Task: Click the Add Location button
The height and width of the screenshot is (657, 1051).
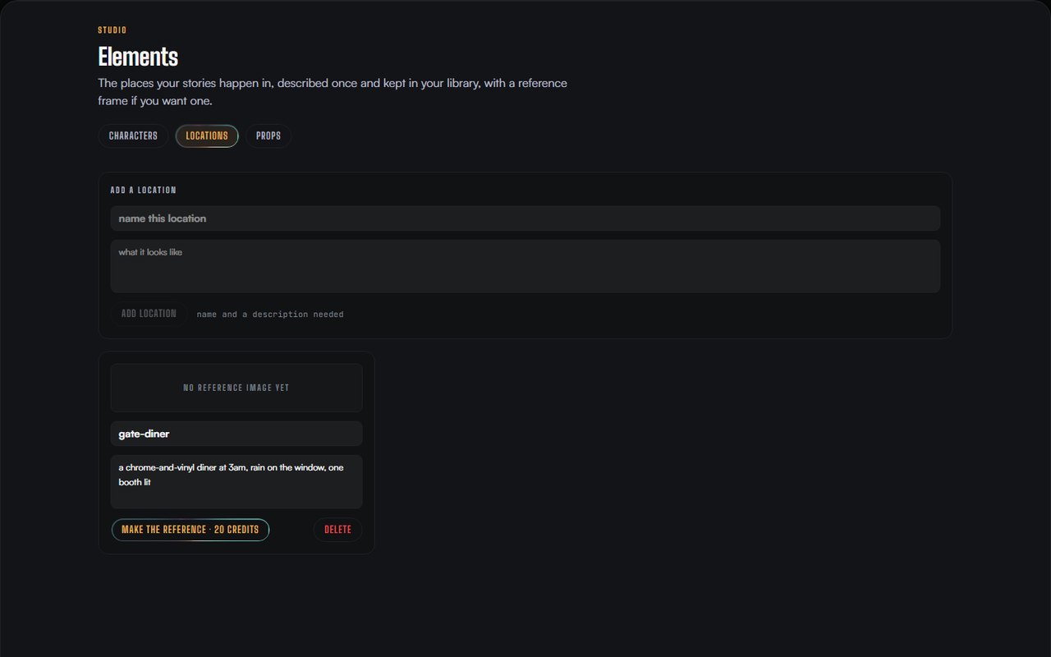Action: click(x=149, y=314)
